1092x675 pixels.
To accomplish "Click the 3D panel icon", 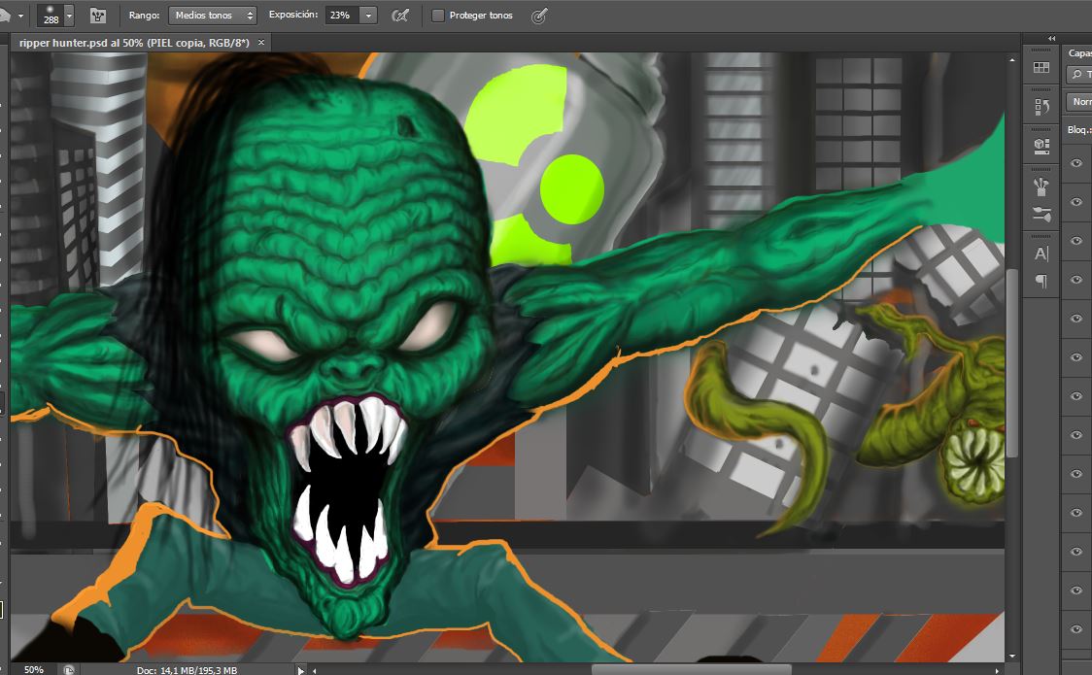I will (x=1041, y=144).
